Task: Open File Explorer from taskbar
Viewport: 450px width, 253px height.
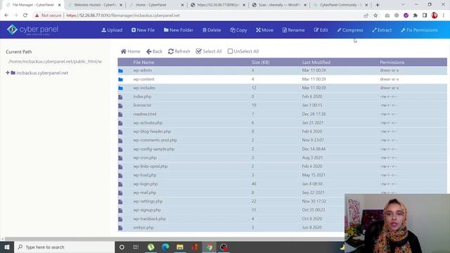Action: click(180, 247)
